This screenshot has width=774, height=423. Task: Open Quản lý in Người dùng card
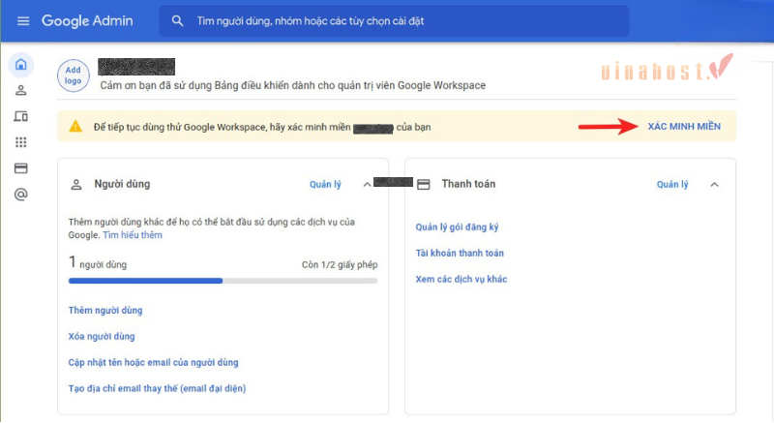tap(325, 185)
